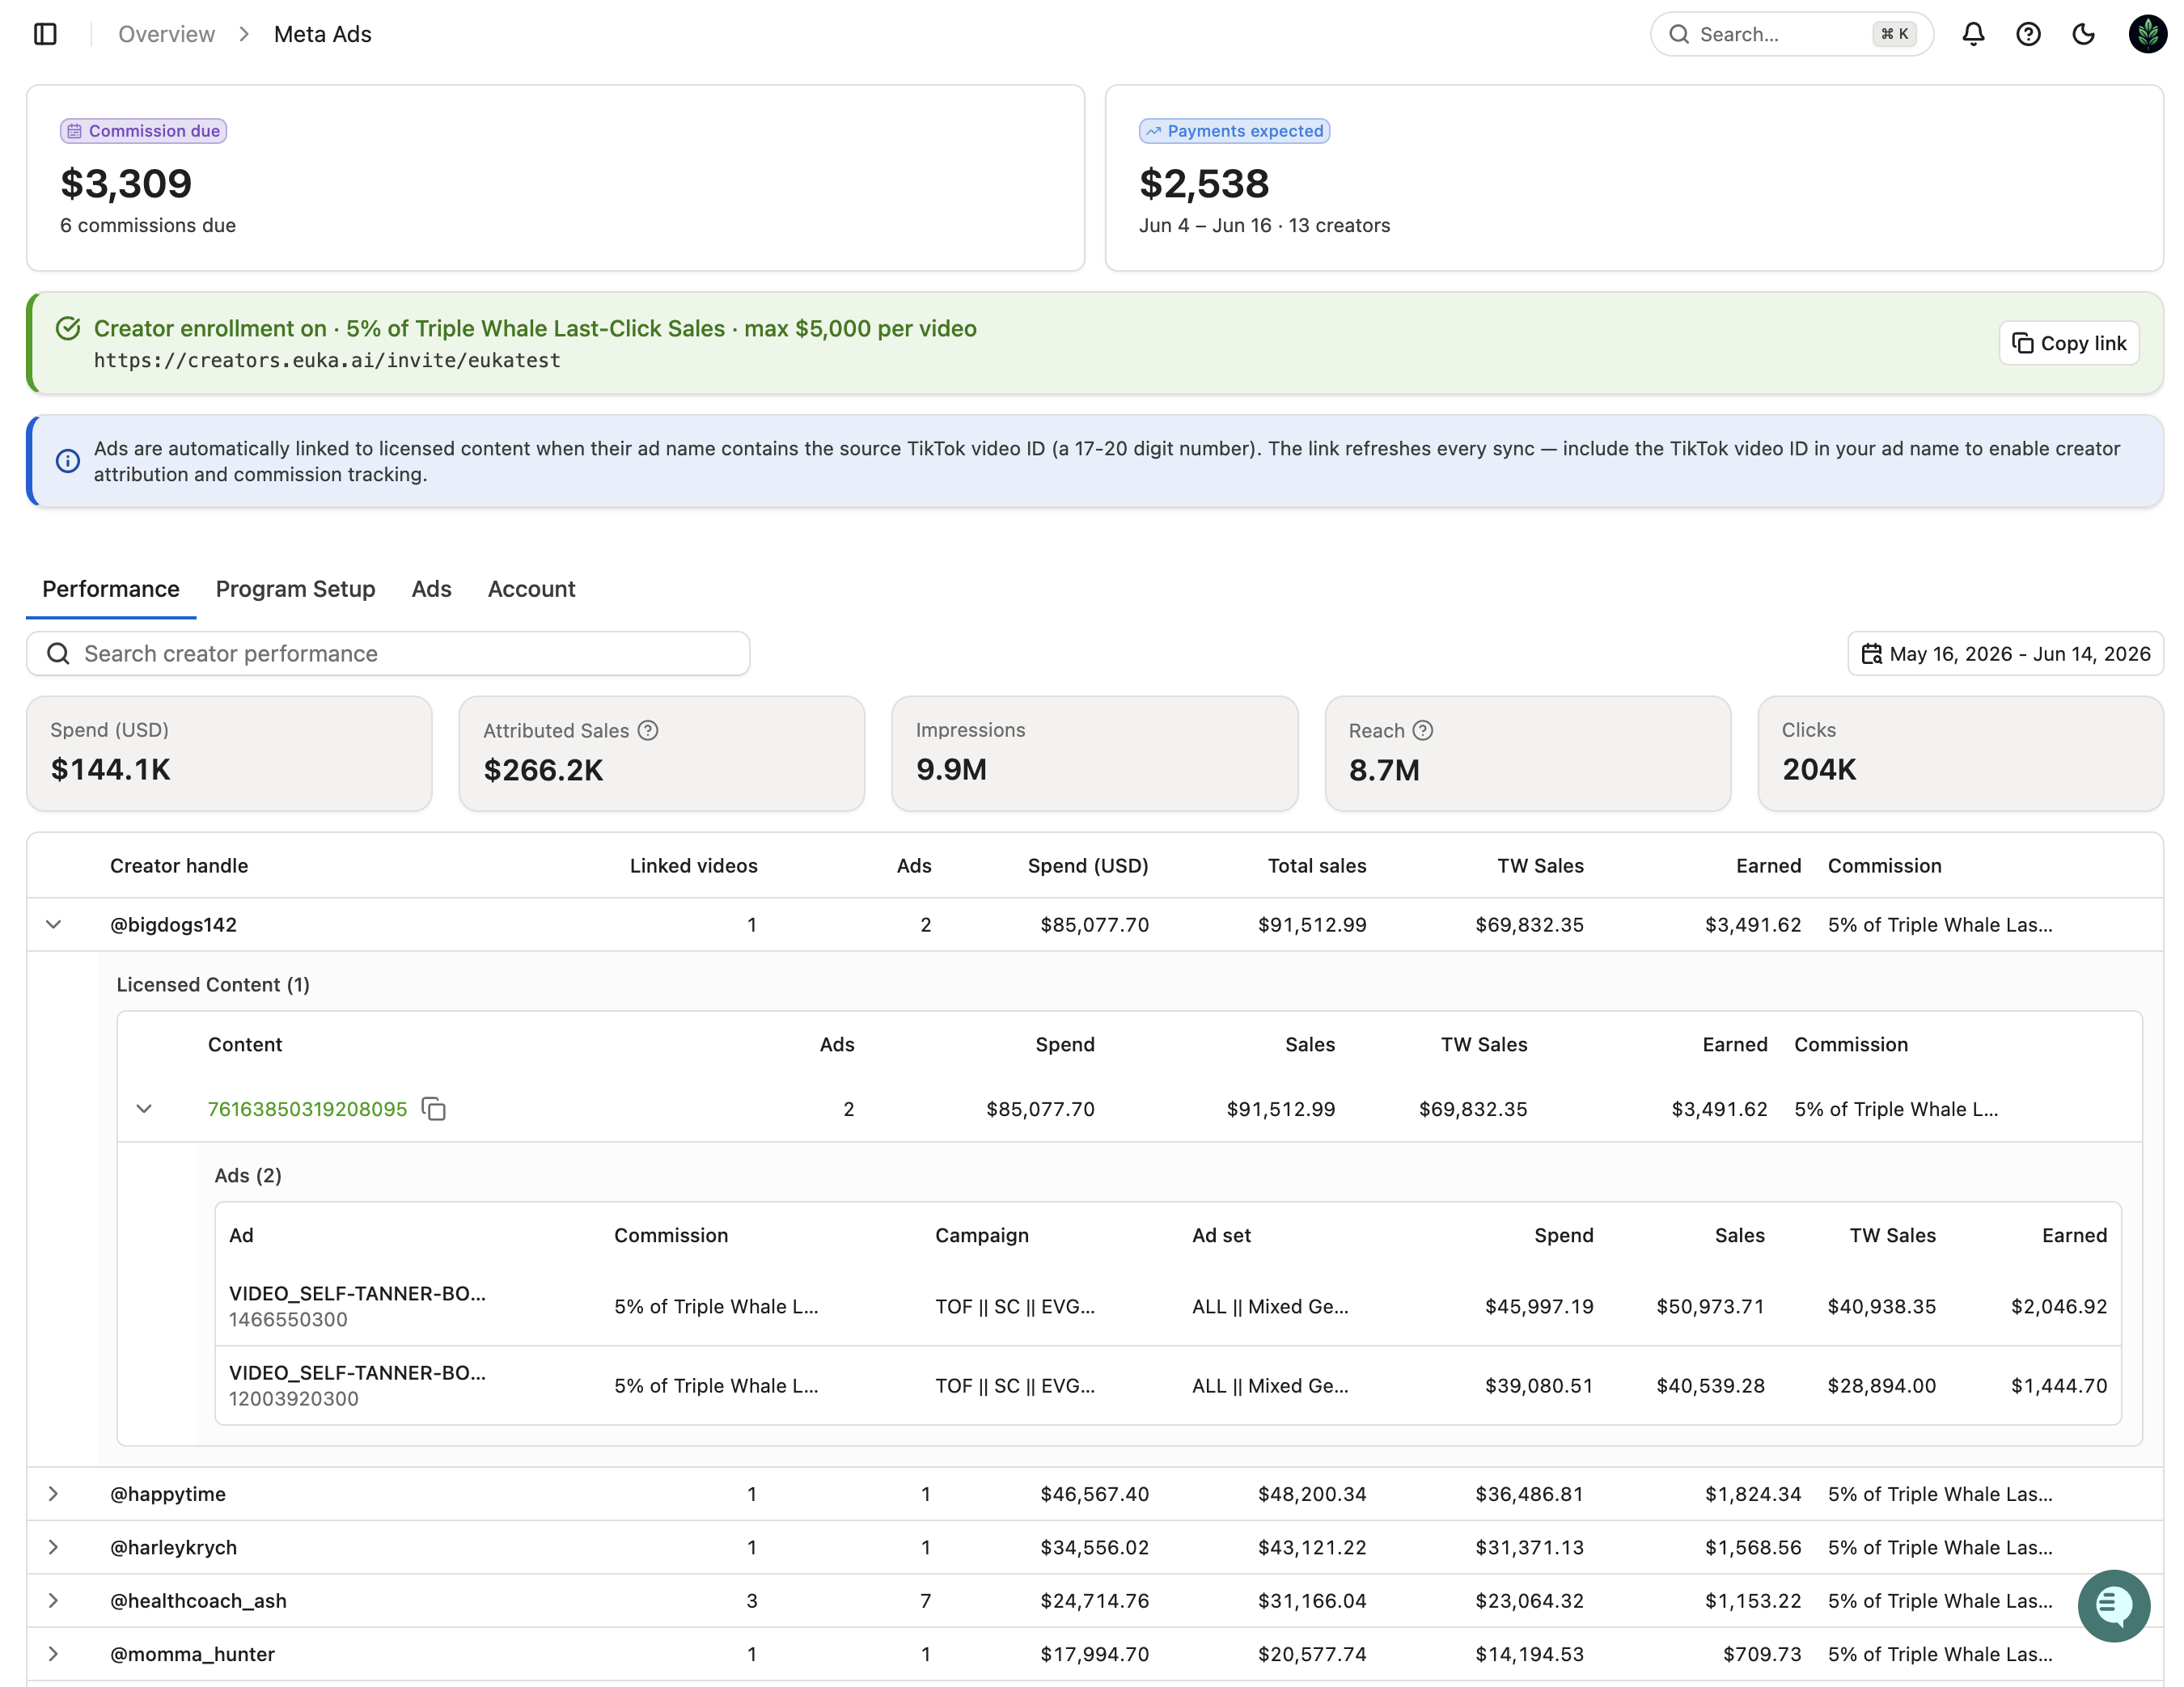Click the Attributed Sales $266.2K card

[662, 753]
